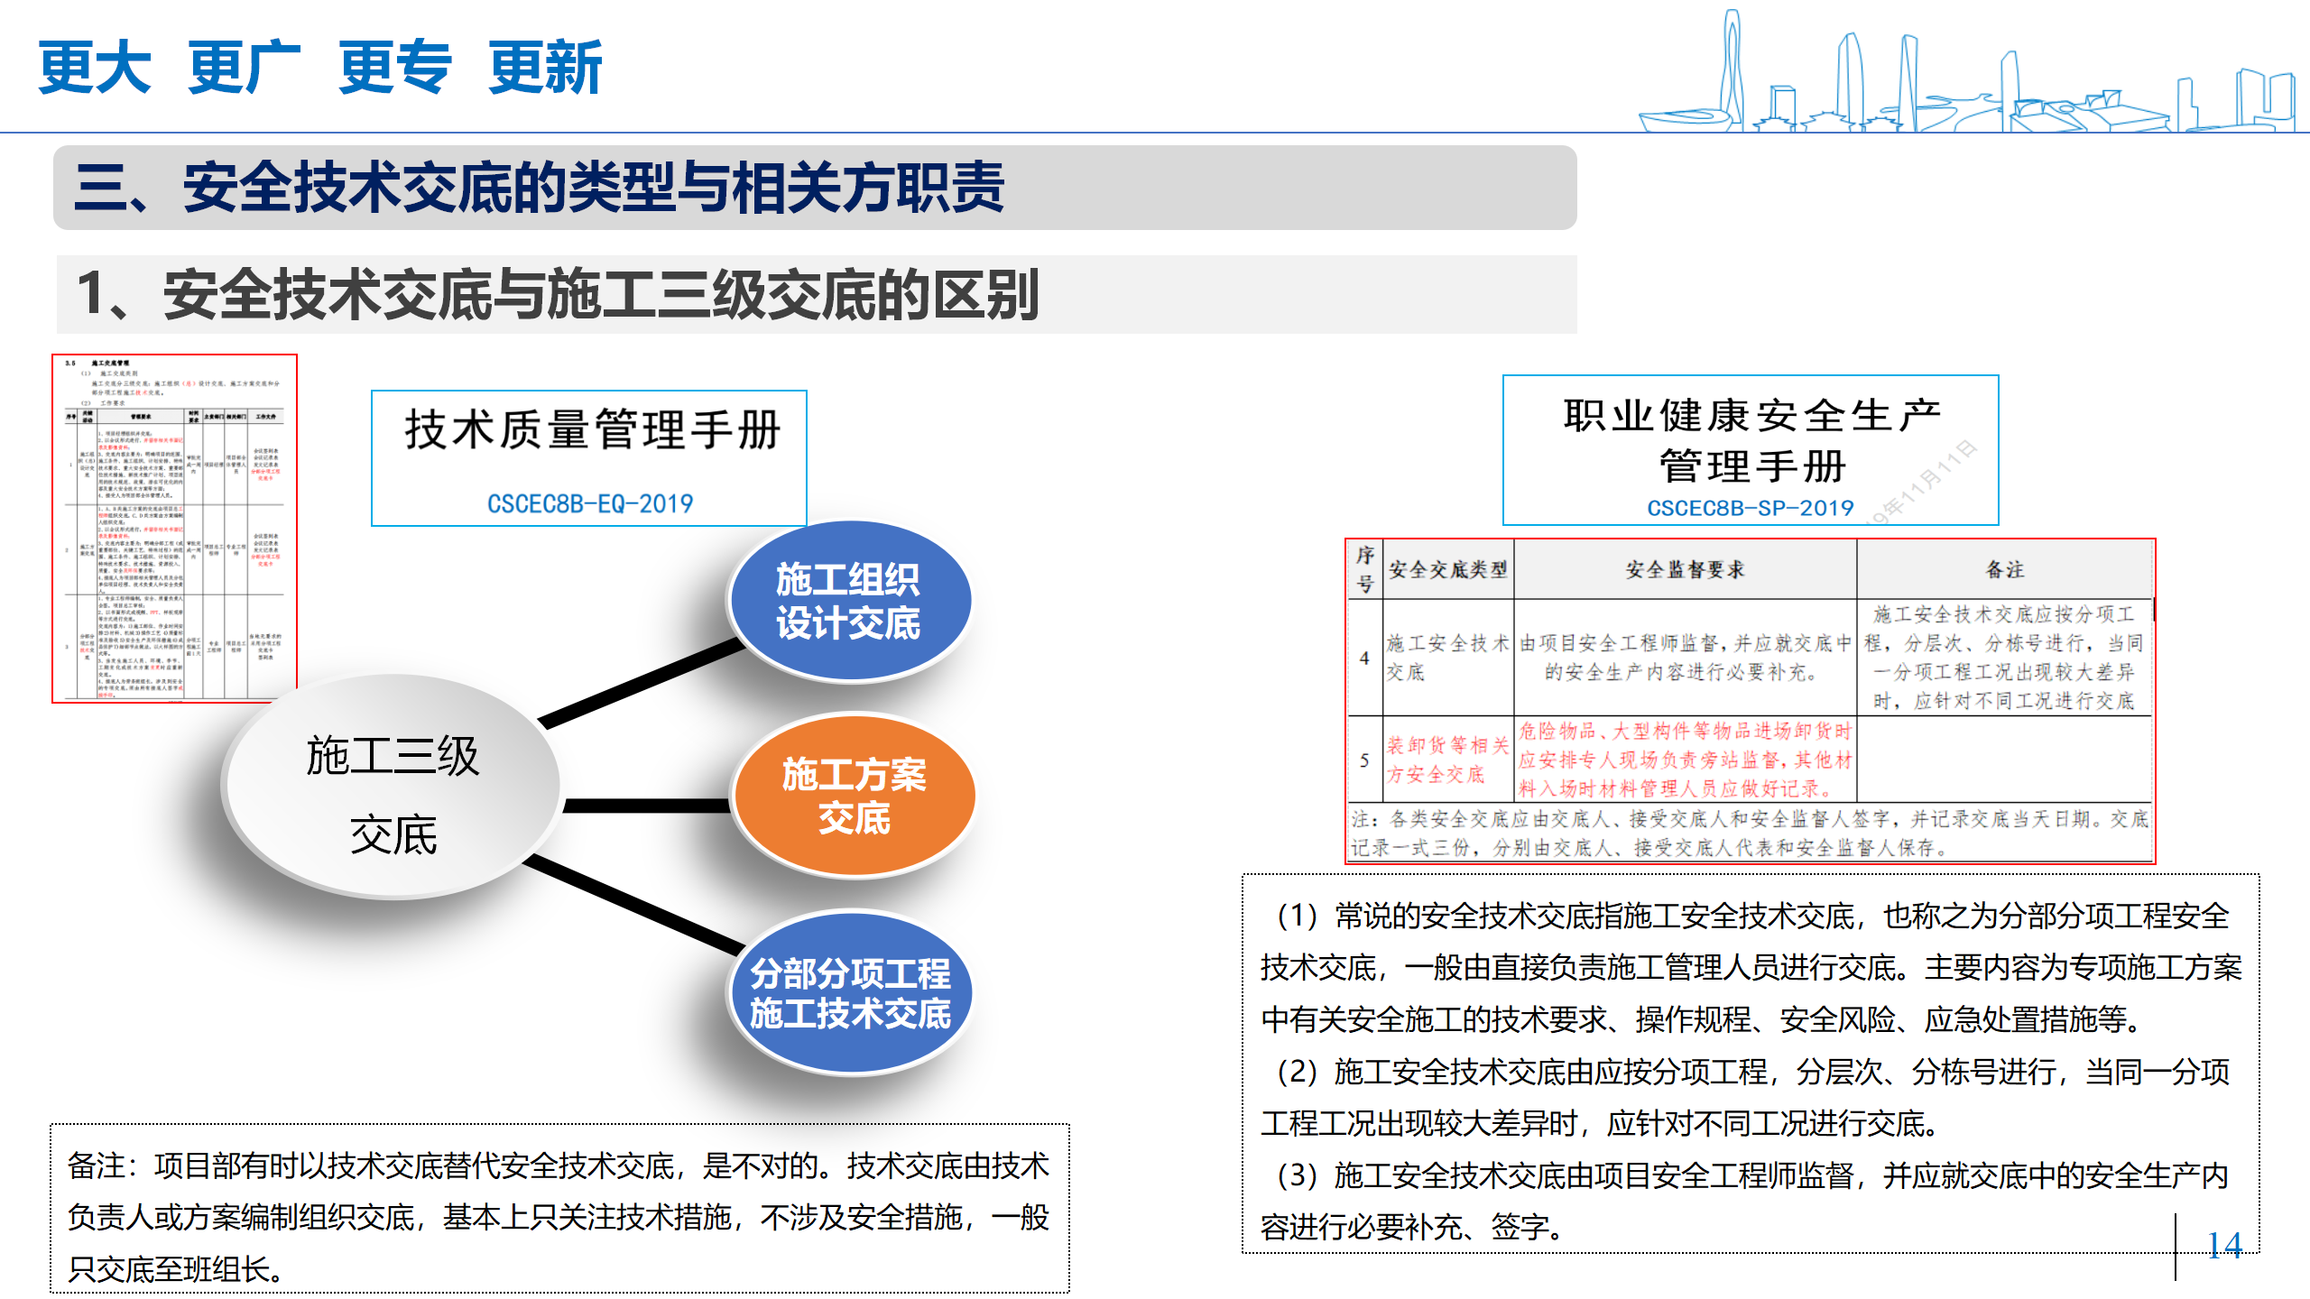The height and width of the screenshot is (1299, 2310).
Task: Click paragraph '(2) 施工安全技术交底由应按分项工程'
Action: 1746,1098
